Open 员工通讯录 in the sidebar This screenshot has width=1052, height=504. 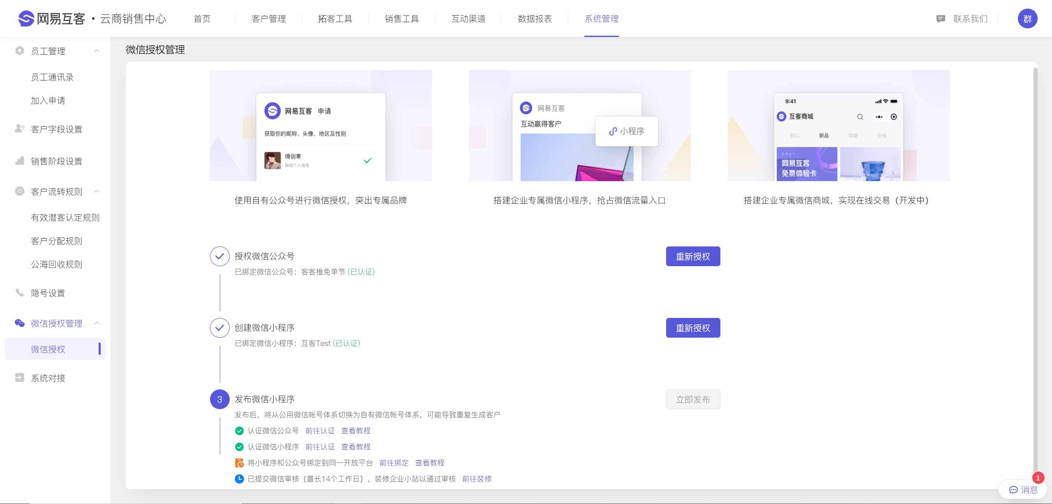pos(52,77)
